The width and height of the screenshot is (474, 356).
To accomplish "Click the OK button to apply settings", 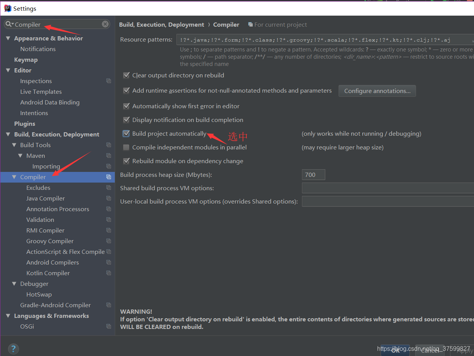I will pyautogui.click(x=395, y=350).
